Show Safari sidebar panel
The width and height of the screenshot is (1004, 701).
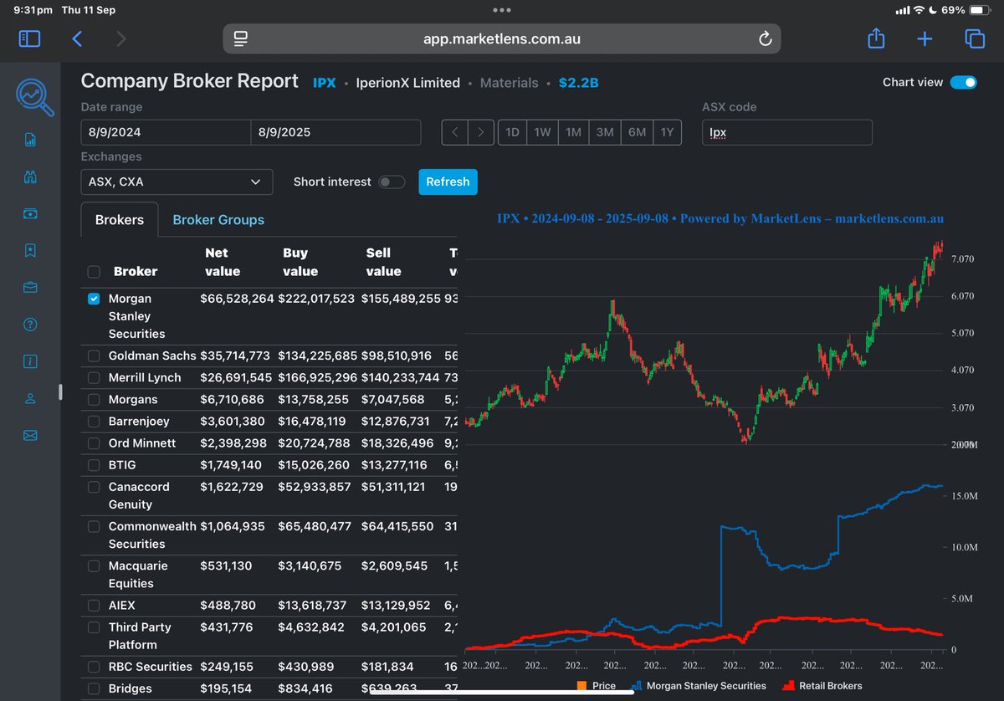(x=28, y=38)
